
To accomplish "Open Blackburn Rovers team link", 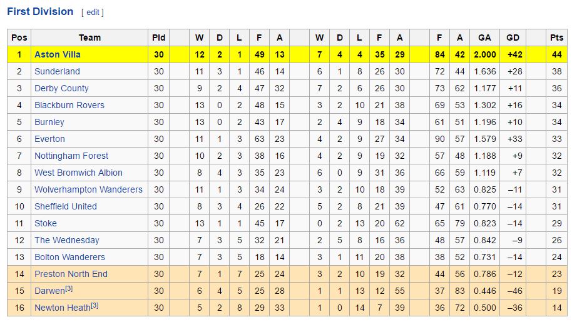I will tap(69, 105).
